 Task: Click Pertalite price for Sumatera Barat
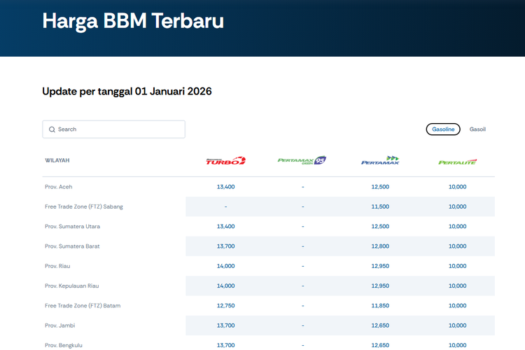pyautogui.click(x=457, y=246)
